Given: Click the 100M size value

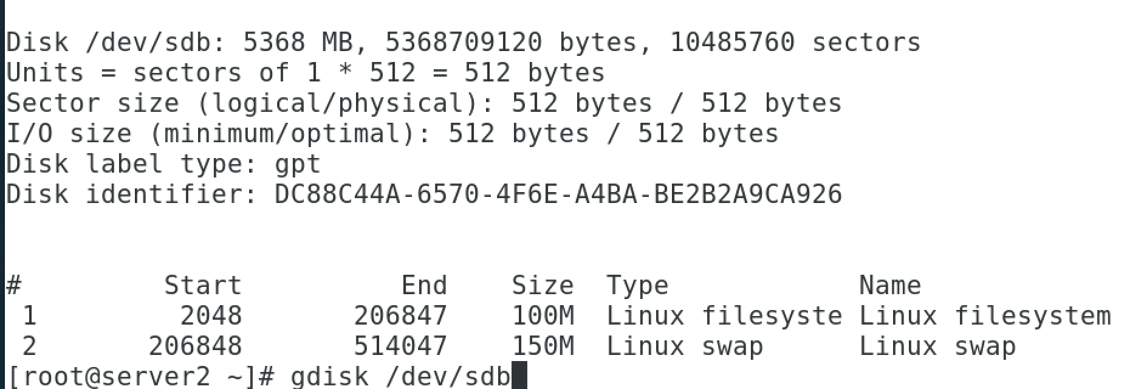Looking at the screenshot, I should 543,315.
